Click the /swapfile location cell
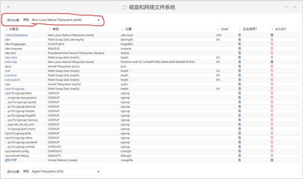 (127, 160)
